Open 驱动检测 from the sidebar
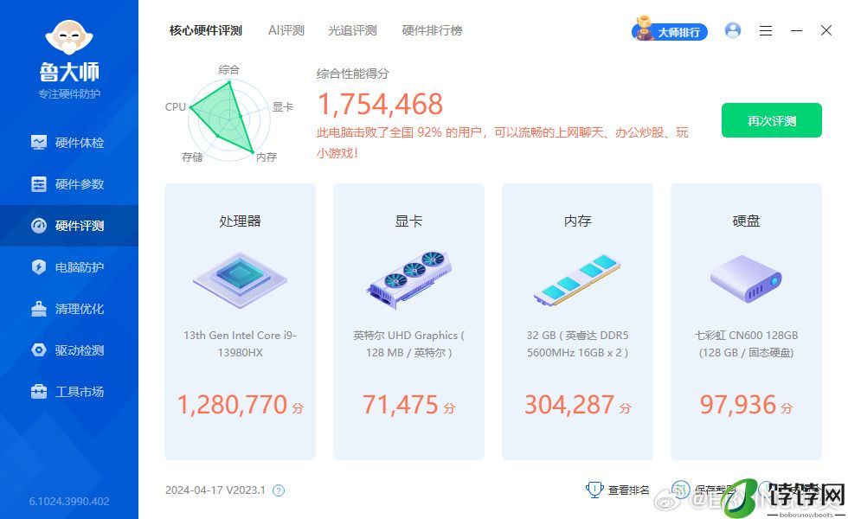 coord(68,350)
